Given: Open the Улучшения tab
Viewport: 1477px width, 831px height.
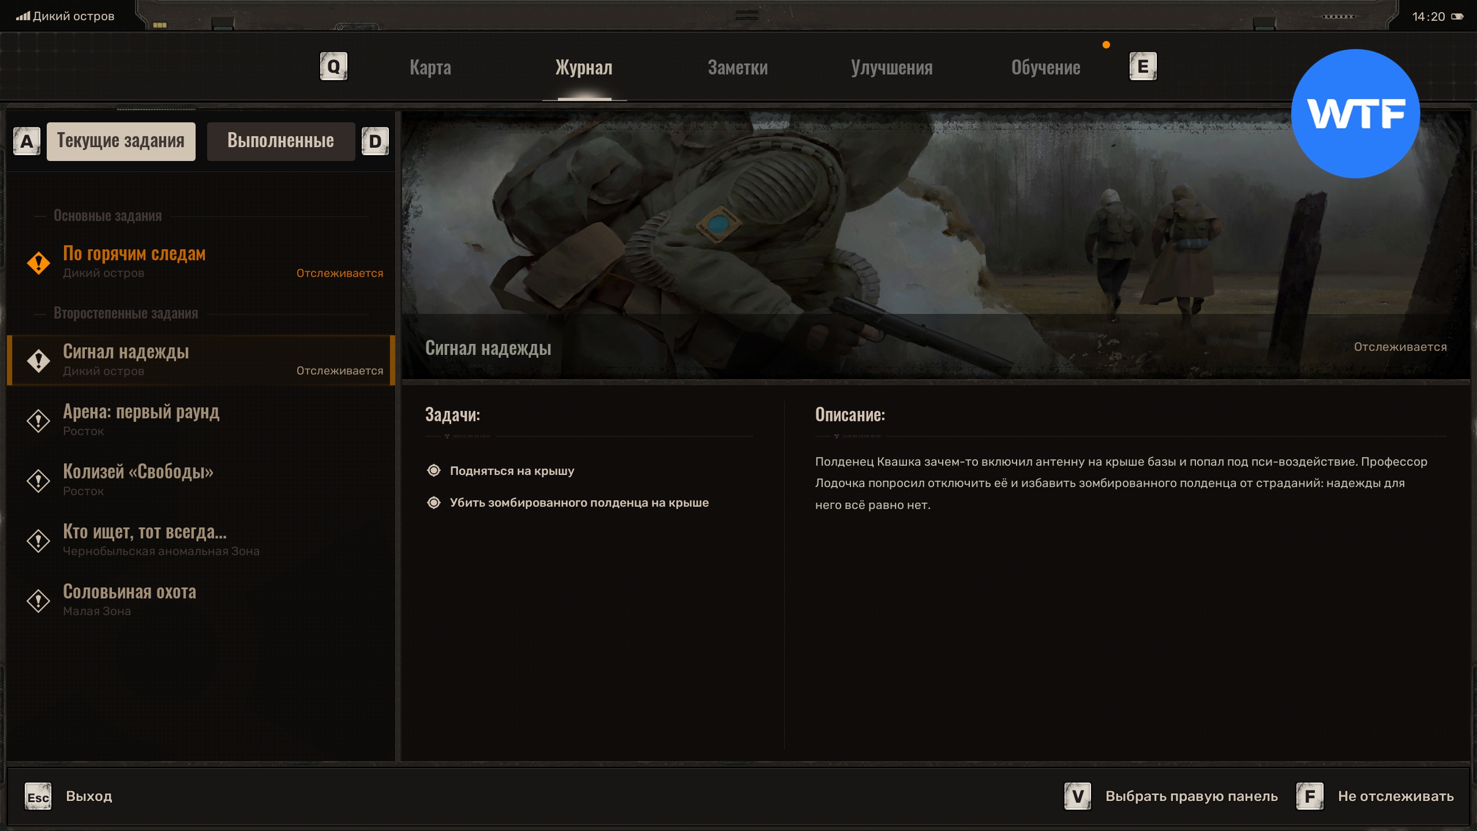Looking at the screenshot, I should (x=891, y=68).
